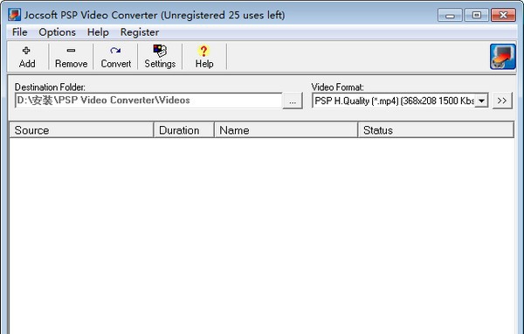Viewport: 524px width, 334px height.
Task: Sort by the Source column header
Action: (81, 130)
